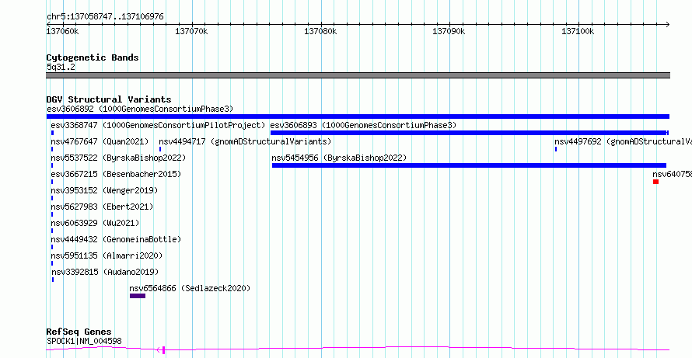Open the nsv5951135 (Almarri2020) variant
Screen dimensions: 692x358
pyautogui.click(x=107, y=255)
